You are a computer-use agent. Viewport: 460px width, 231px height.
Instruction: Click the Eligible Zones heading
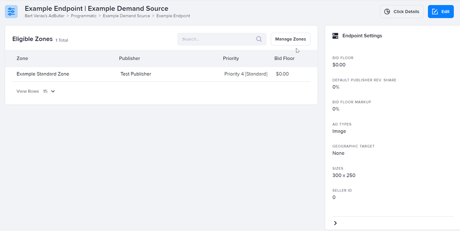tap(32, 39)
